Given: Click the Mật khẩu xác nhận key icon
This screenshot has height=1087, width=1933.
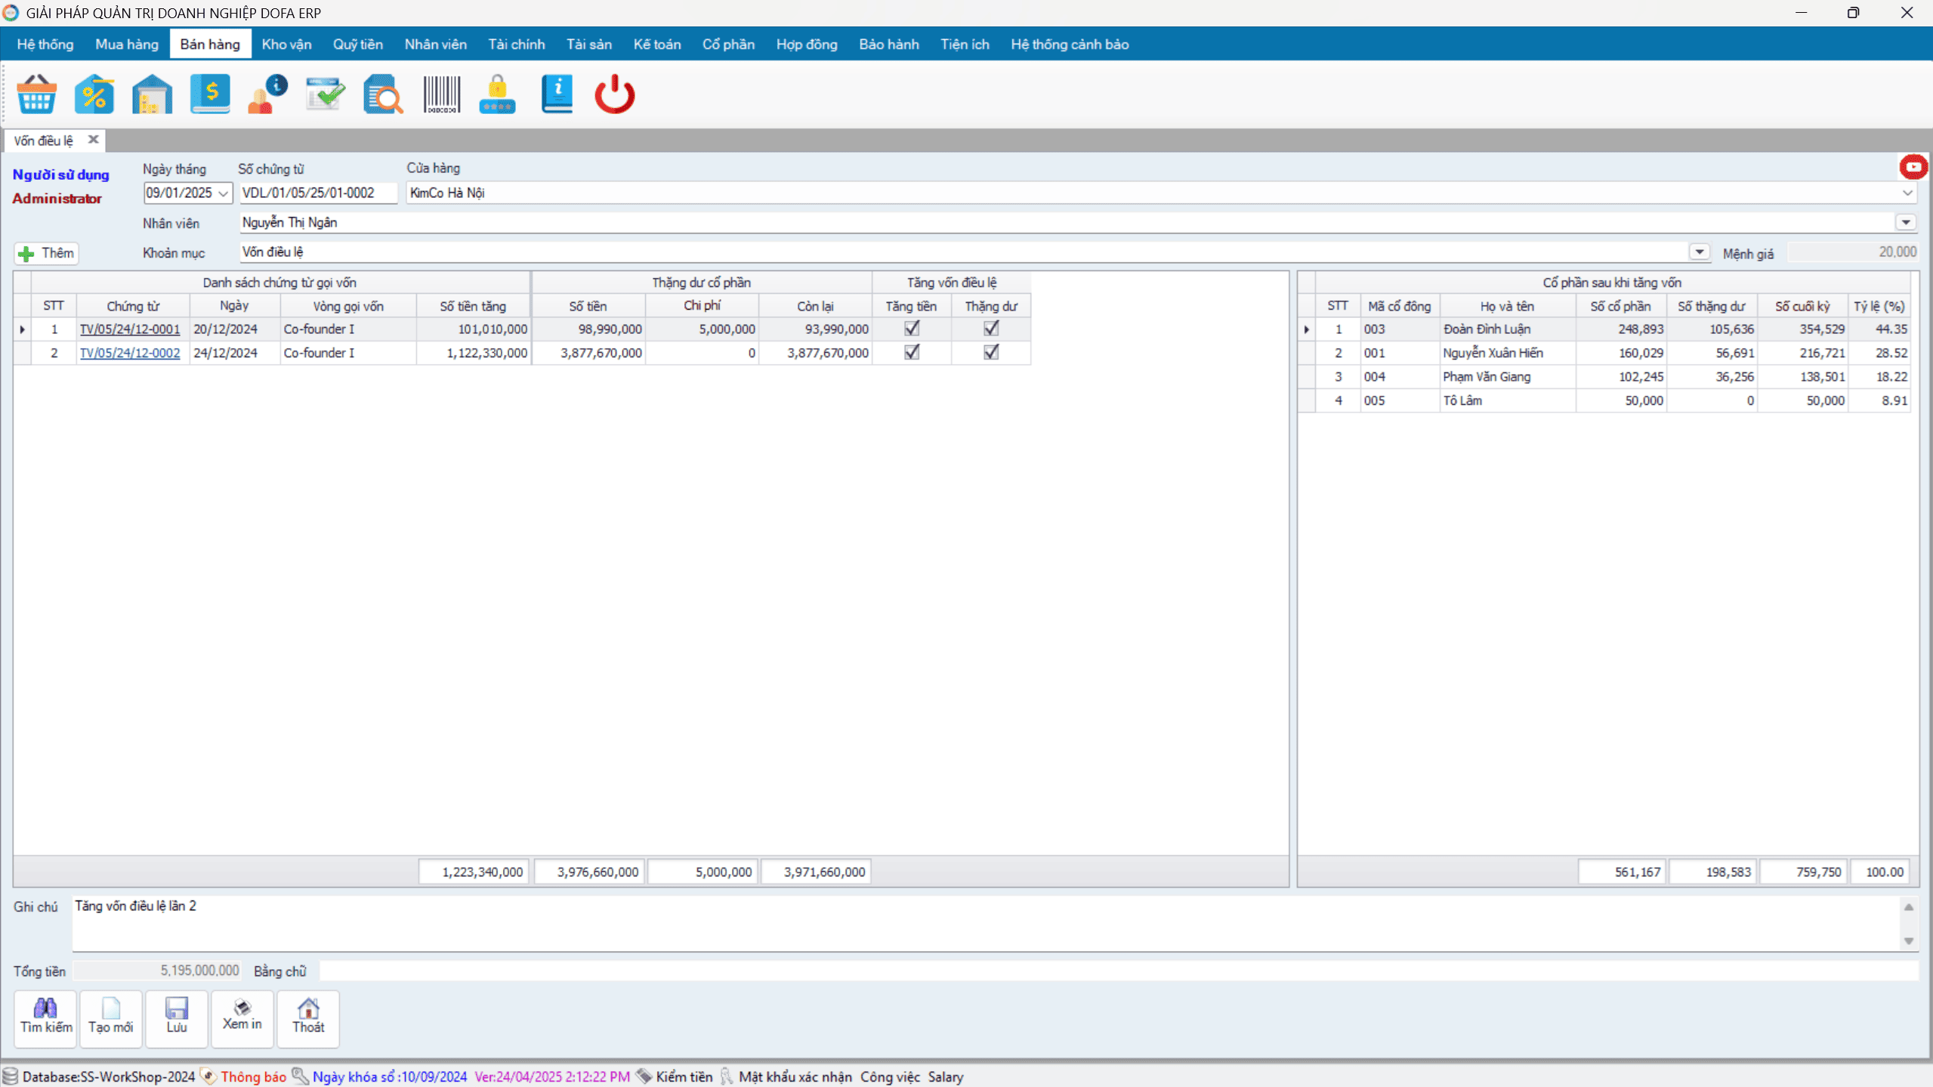Looking at the screenshot, I should pos(726,1076).
